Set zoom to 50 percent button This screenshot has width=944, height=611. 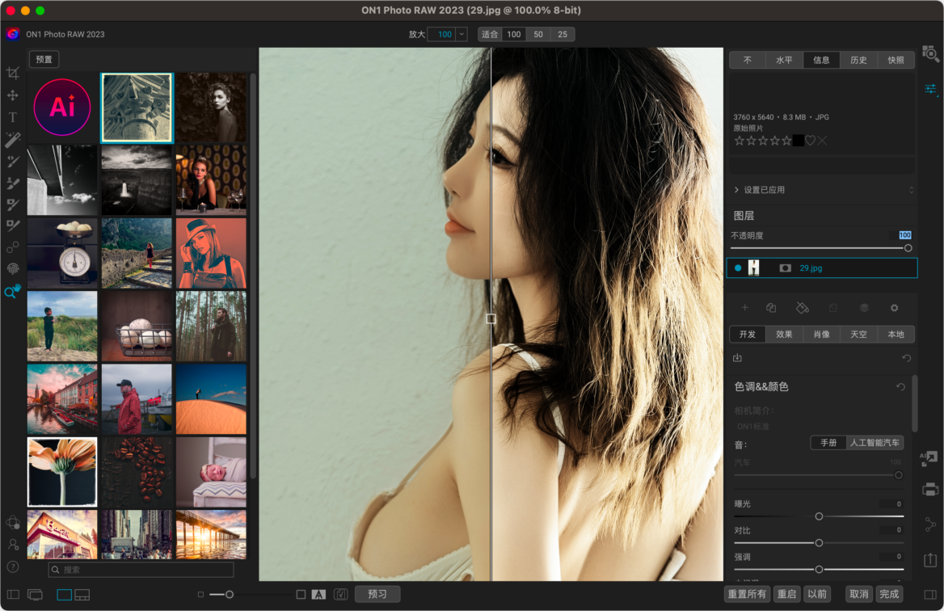538,34
